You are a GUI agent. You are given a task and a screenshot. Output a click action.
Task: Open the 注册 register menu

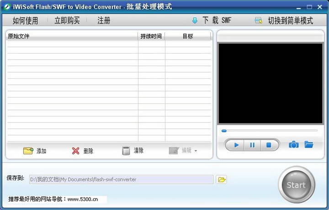point(104,21)
